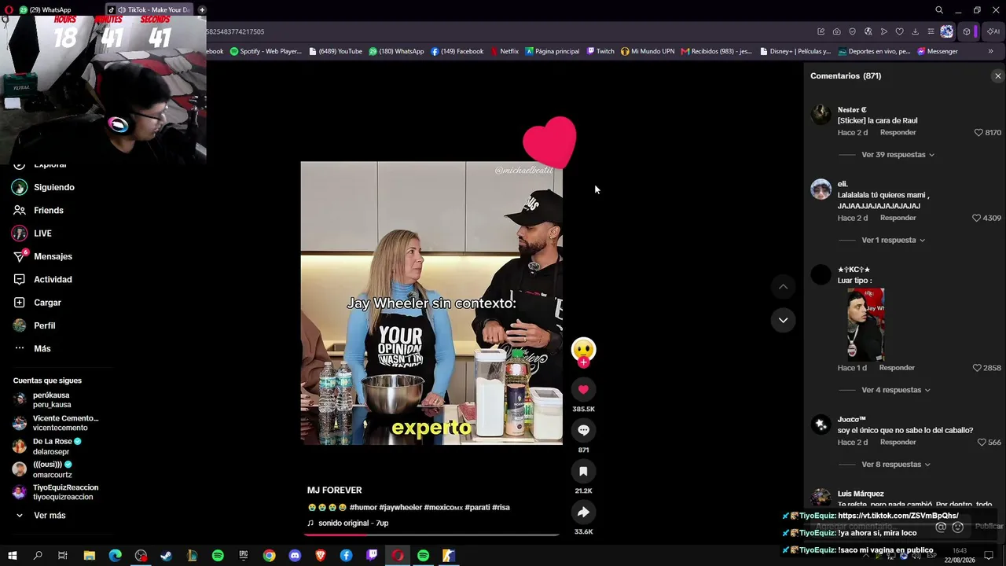Image resolution: width=1006 pixels, height=566 pixels.
Task: Open De La Rose followed account
Action: tap(47, 447)
